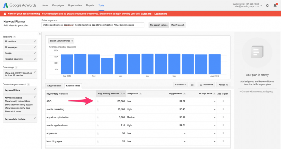
Task: Add app store optimization to plan
Action: tap(223, 117)
